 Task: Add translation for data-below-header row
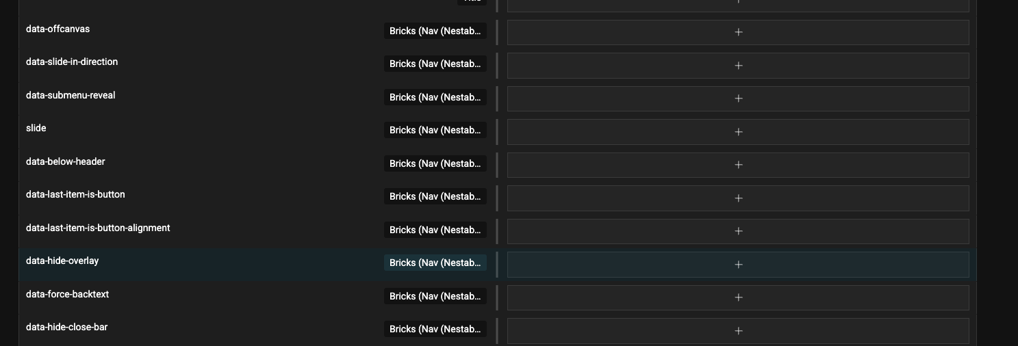click(x=738, y=165)
